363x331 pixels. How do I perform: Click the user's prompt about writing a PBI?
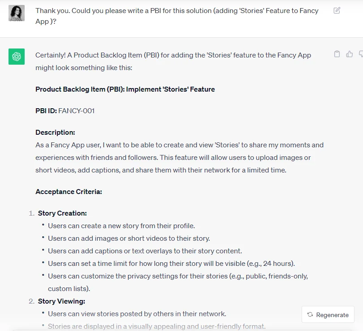tap(177, 16)
